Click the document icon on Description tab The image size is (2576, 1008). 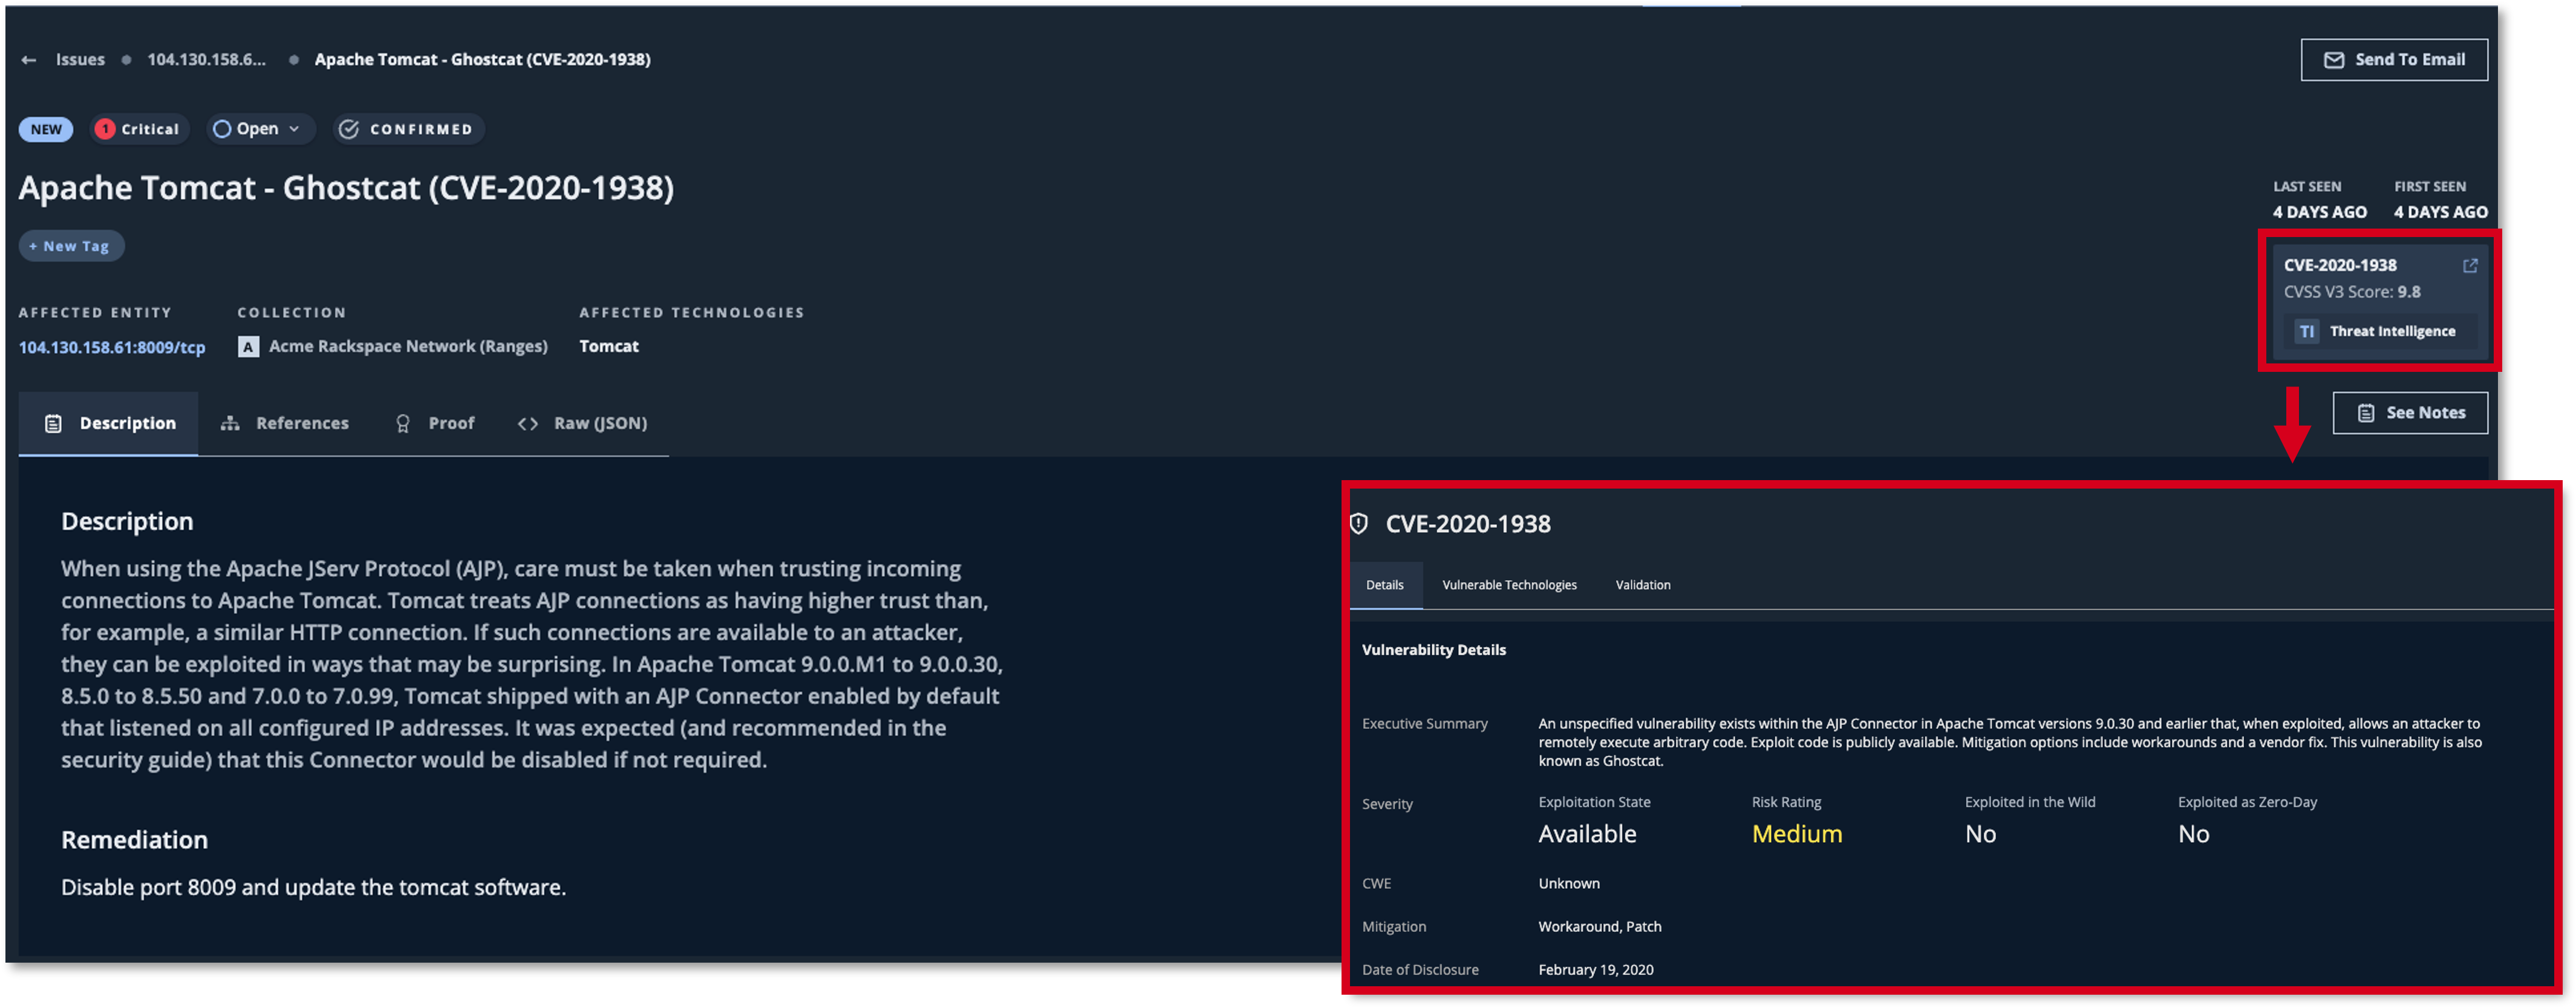pos(53,424)
